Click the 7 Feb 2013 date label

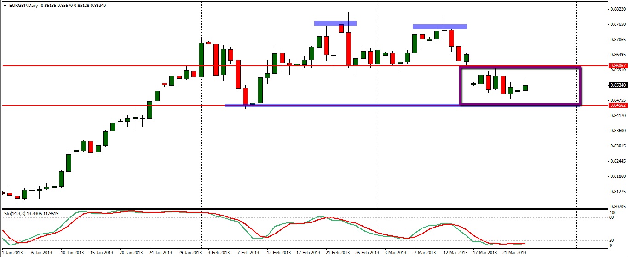coord(249,253)
